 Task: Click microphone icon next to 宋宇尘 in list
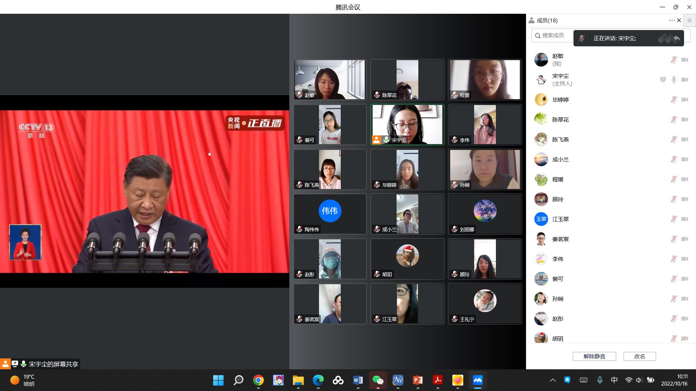pyautogui.click(x=674, y=80)
